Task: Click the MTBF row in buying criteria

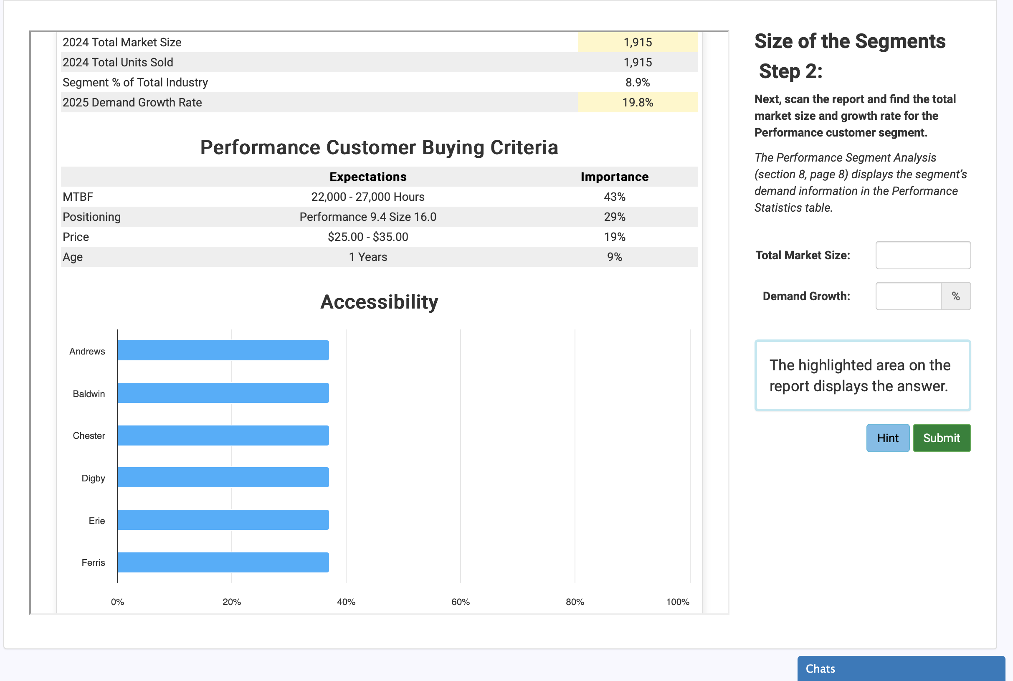Action: (379, 197)
